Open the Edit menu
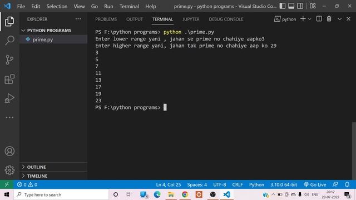The height and width of the screenshot is (200, 356). pos(36,6)
